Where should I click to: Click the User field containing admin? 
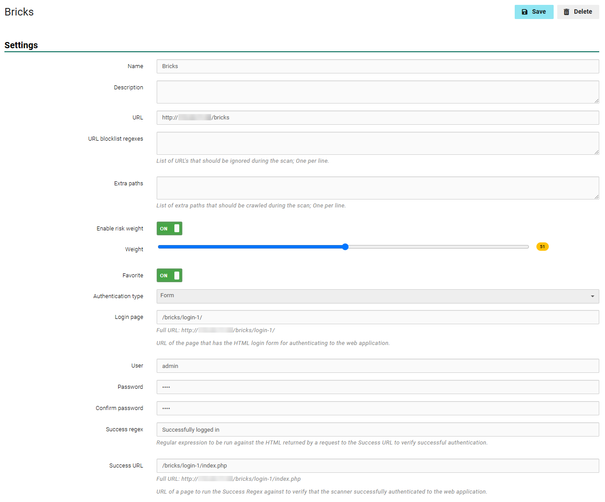(377, 366)
